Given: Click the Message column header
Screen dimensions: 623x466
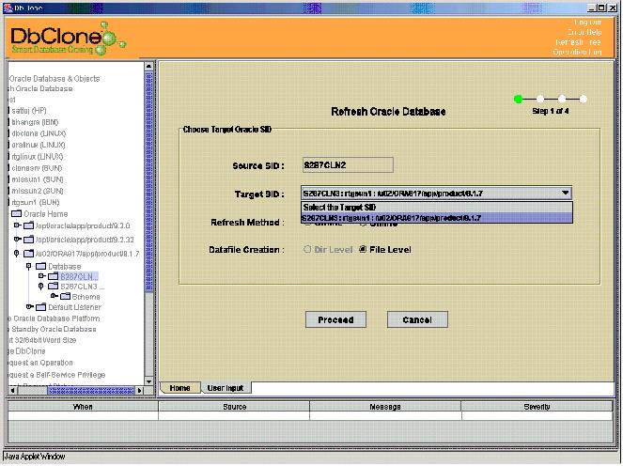Looking at the screenshot, I should point(385,407).
